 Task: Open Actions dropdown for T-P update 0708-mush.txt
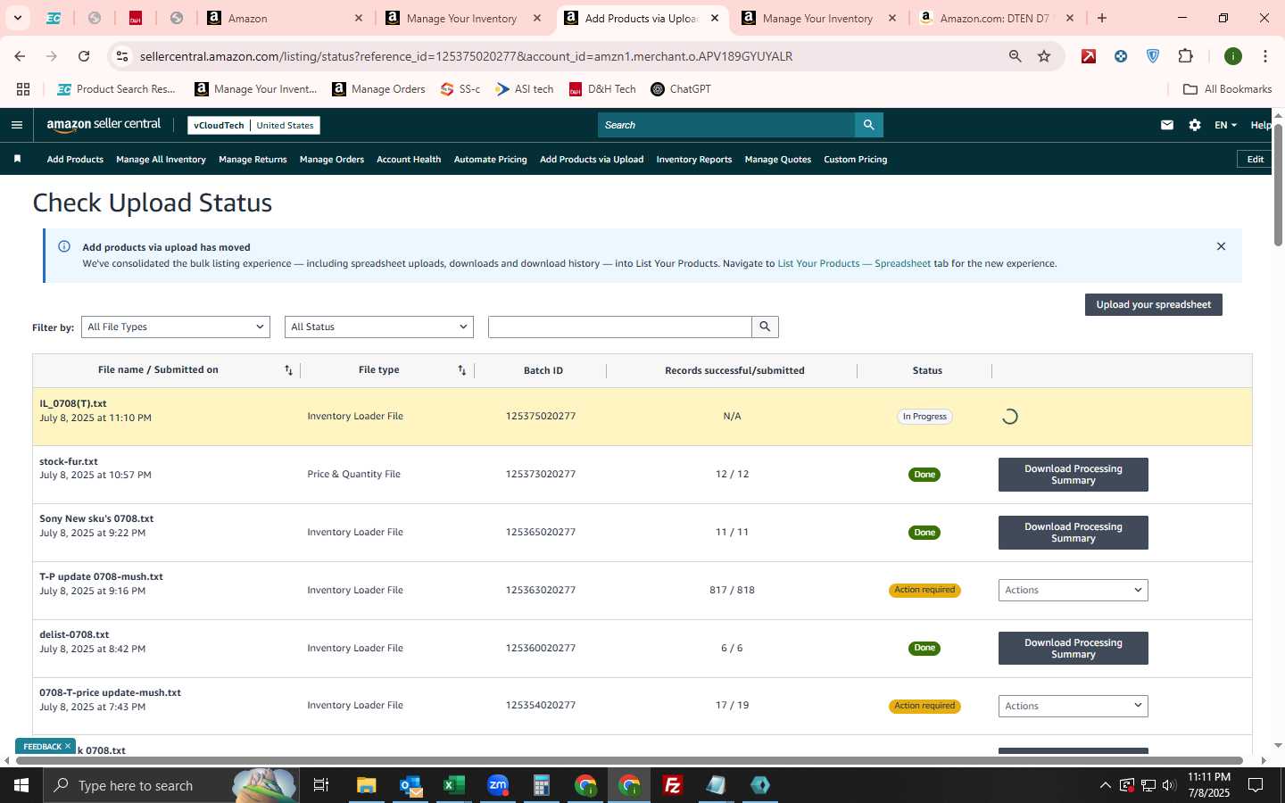pos(1073,590)
